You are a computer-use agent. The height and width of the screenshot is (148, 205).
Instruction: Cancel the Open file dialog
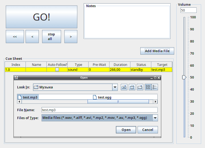(148, 130)
